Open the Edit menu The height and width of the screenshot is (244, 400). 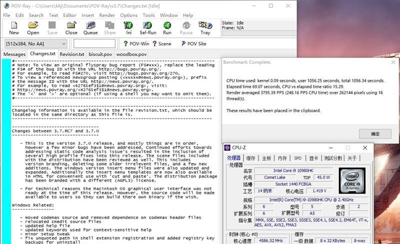[19, 15]
